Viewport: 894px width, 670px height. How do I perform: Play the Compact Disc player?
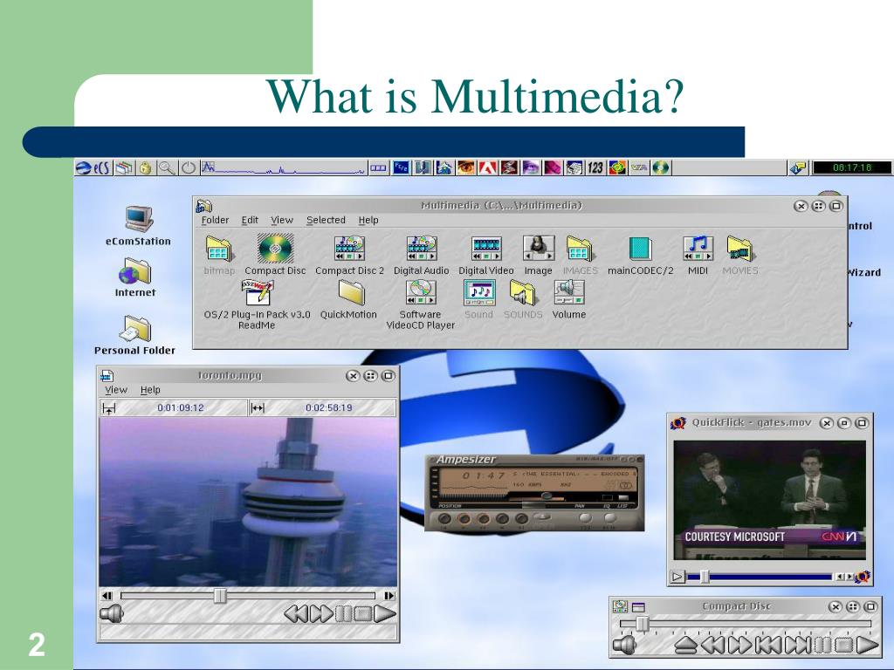[x=867, y=645]
